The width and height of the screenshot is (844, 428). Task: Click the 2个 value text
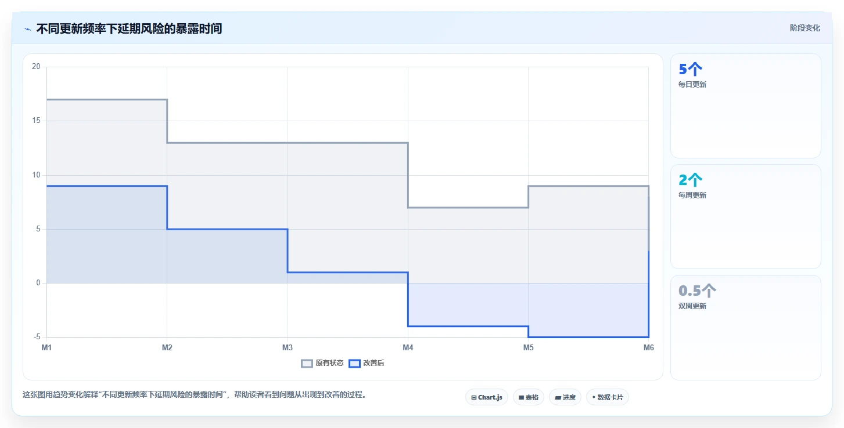(x=691, y=180)
